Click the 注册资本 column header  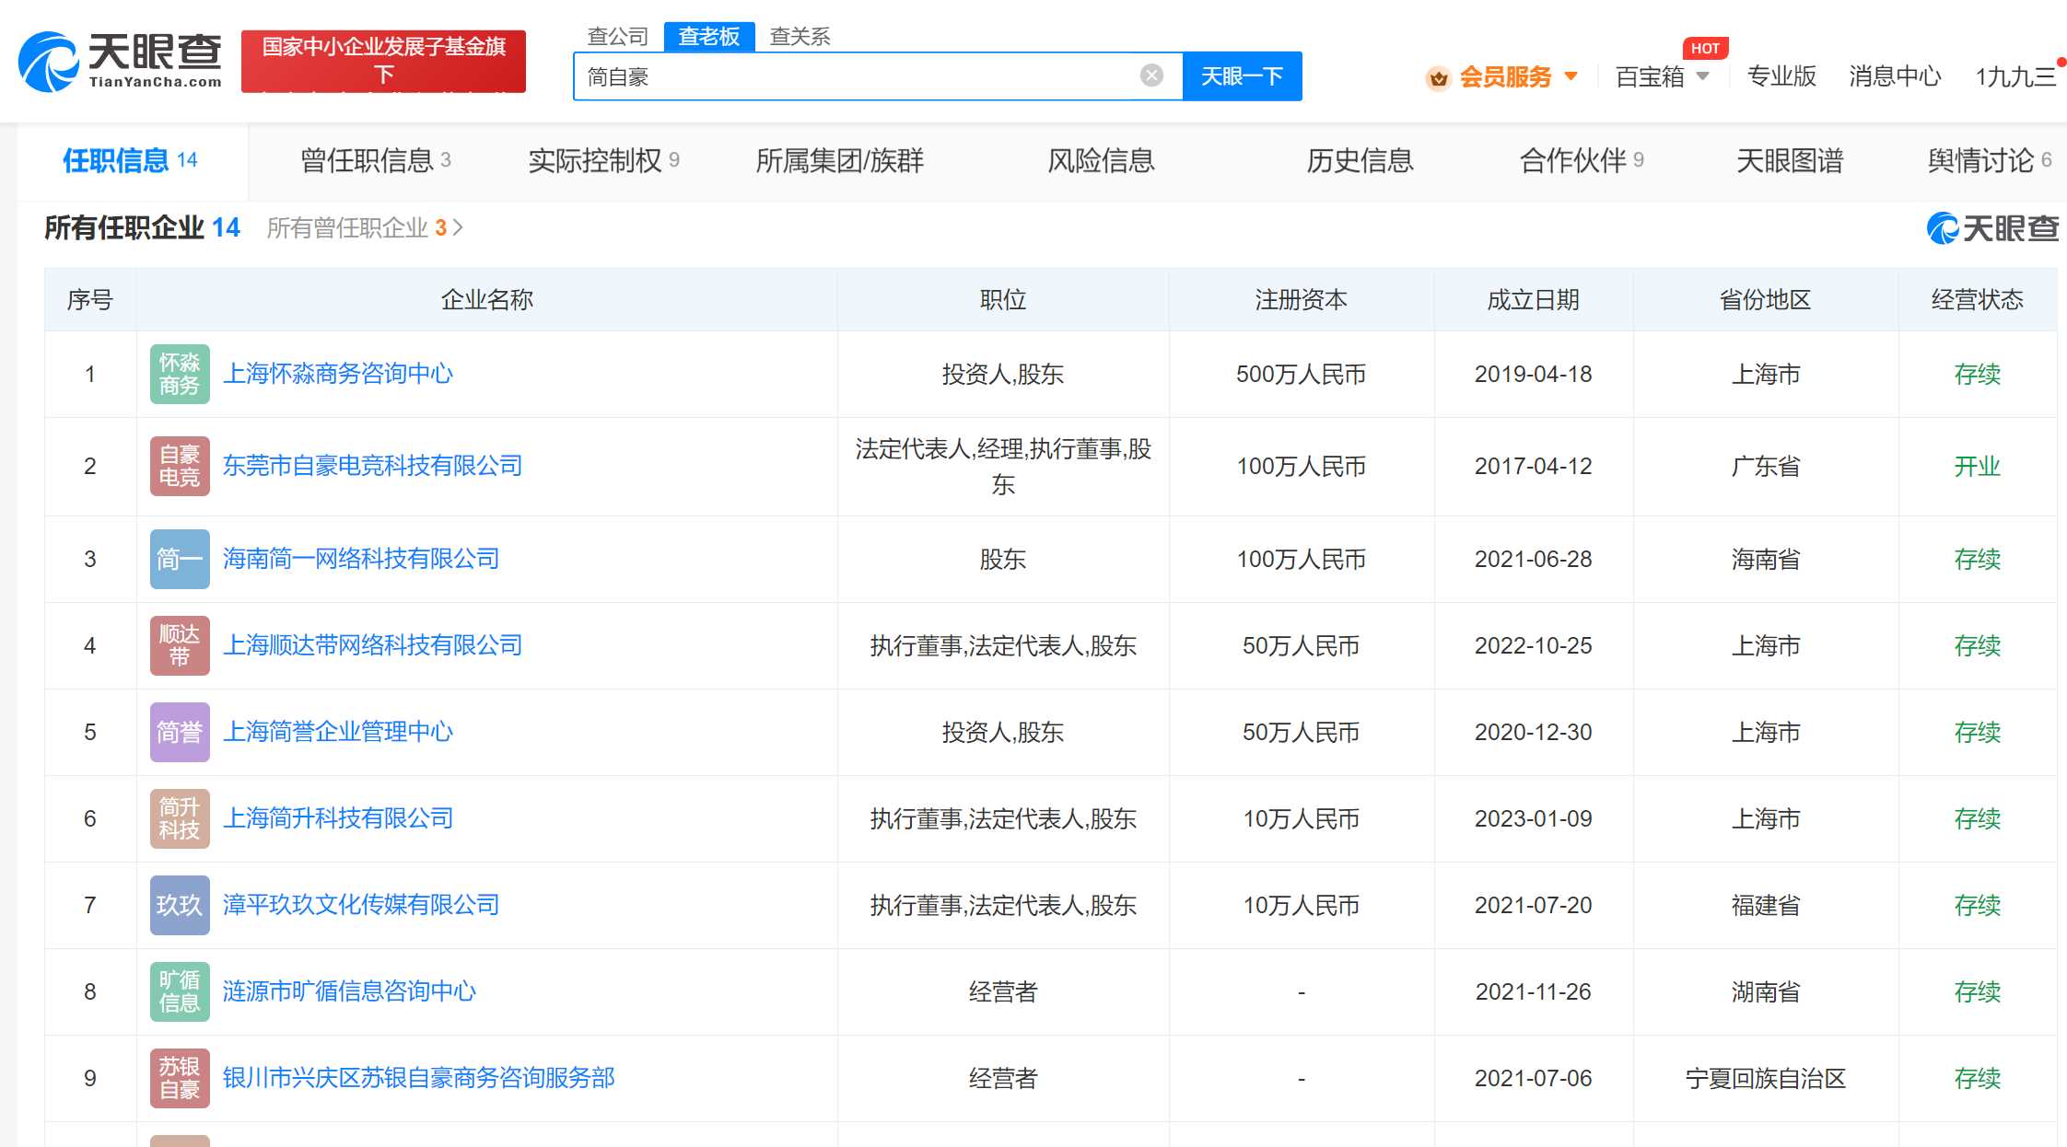tap(1301, 300)
